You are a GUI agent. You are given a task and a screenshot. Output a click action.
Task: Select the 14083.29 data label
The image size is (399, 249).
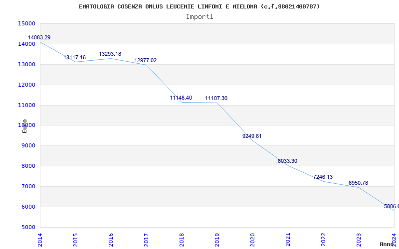(39, 38)
